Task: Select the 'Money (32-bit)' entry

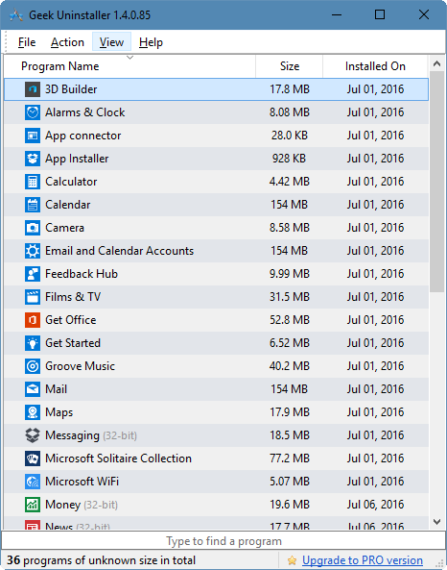Action: coord(82,505)
